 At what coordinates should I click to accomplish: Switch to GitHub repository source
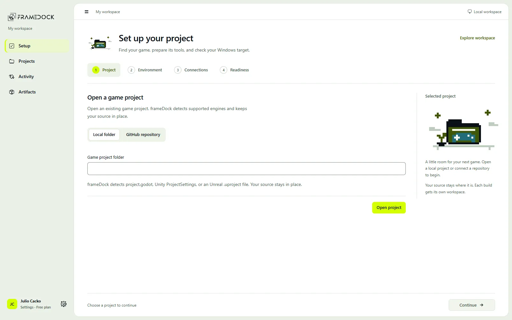coord(143,135)
